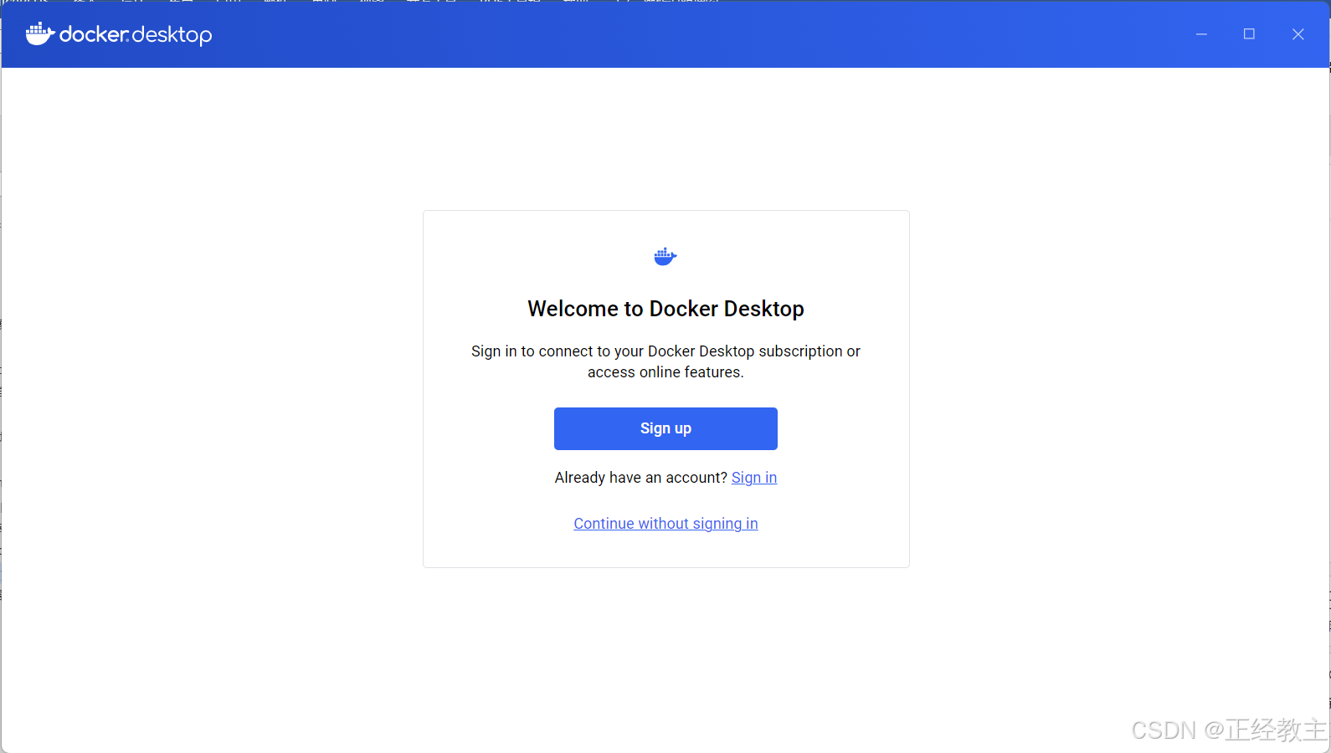The height and width of the screenshot is (753, 1331).
Task: Close the Docker Desktop window
Action: pos(1298,34)
